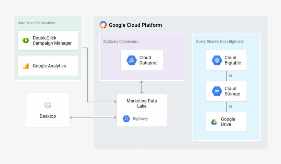Click the "Desktop" label
Screen dimensions: 281x164
[48, 116]
